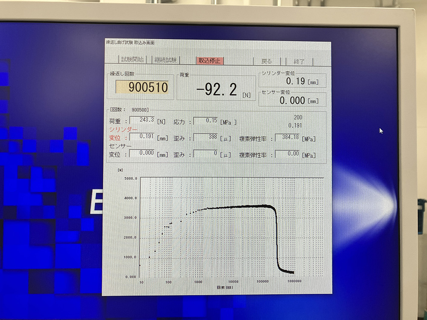Click the 荷重 readout showing -92.2 N

(x=216, y=89)
